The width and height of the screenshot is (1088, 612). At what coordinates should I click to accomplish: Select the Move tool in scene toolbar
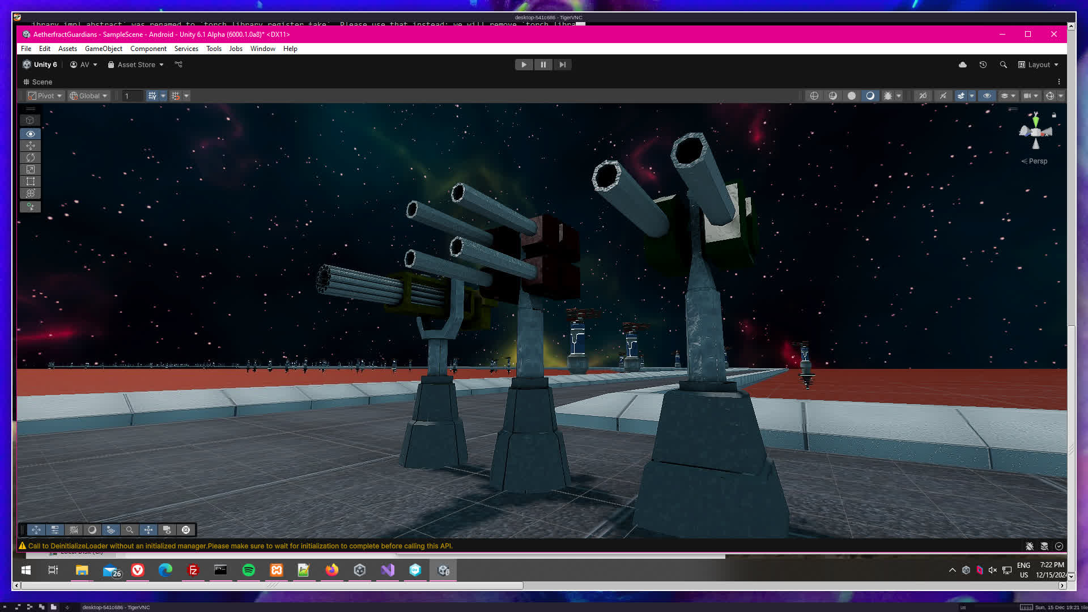pos(31,146)
